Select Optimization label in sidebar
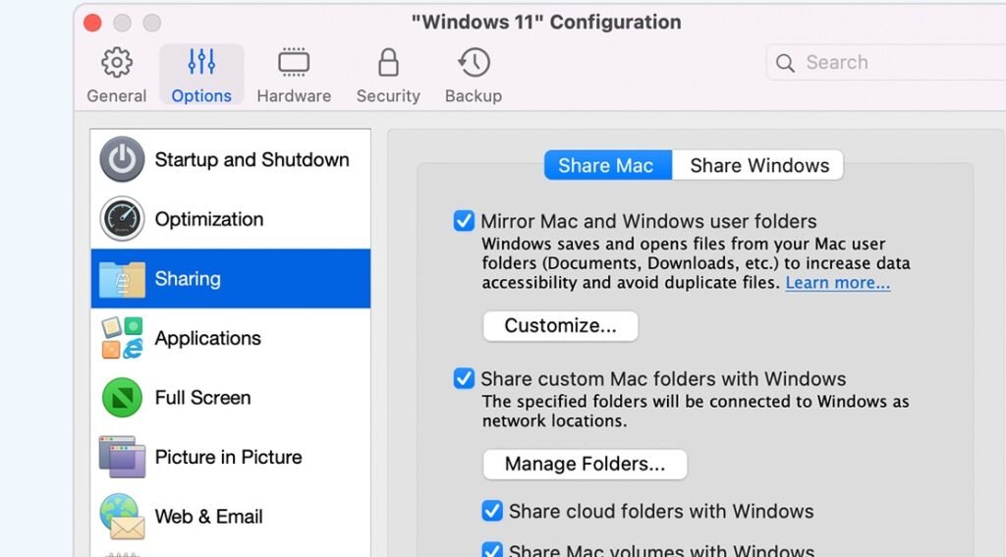The width and height of the screenshot is (1006, 557). coord(209,219)
